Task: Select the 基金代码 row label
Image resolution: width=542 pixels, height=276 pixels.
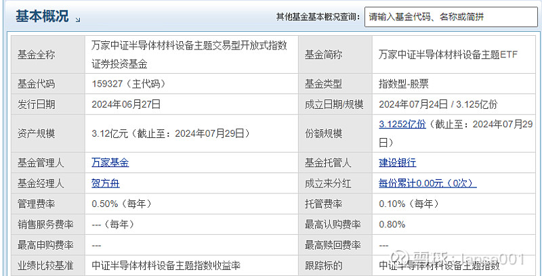Action: (37, 84)
